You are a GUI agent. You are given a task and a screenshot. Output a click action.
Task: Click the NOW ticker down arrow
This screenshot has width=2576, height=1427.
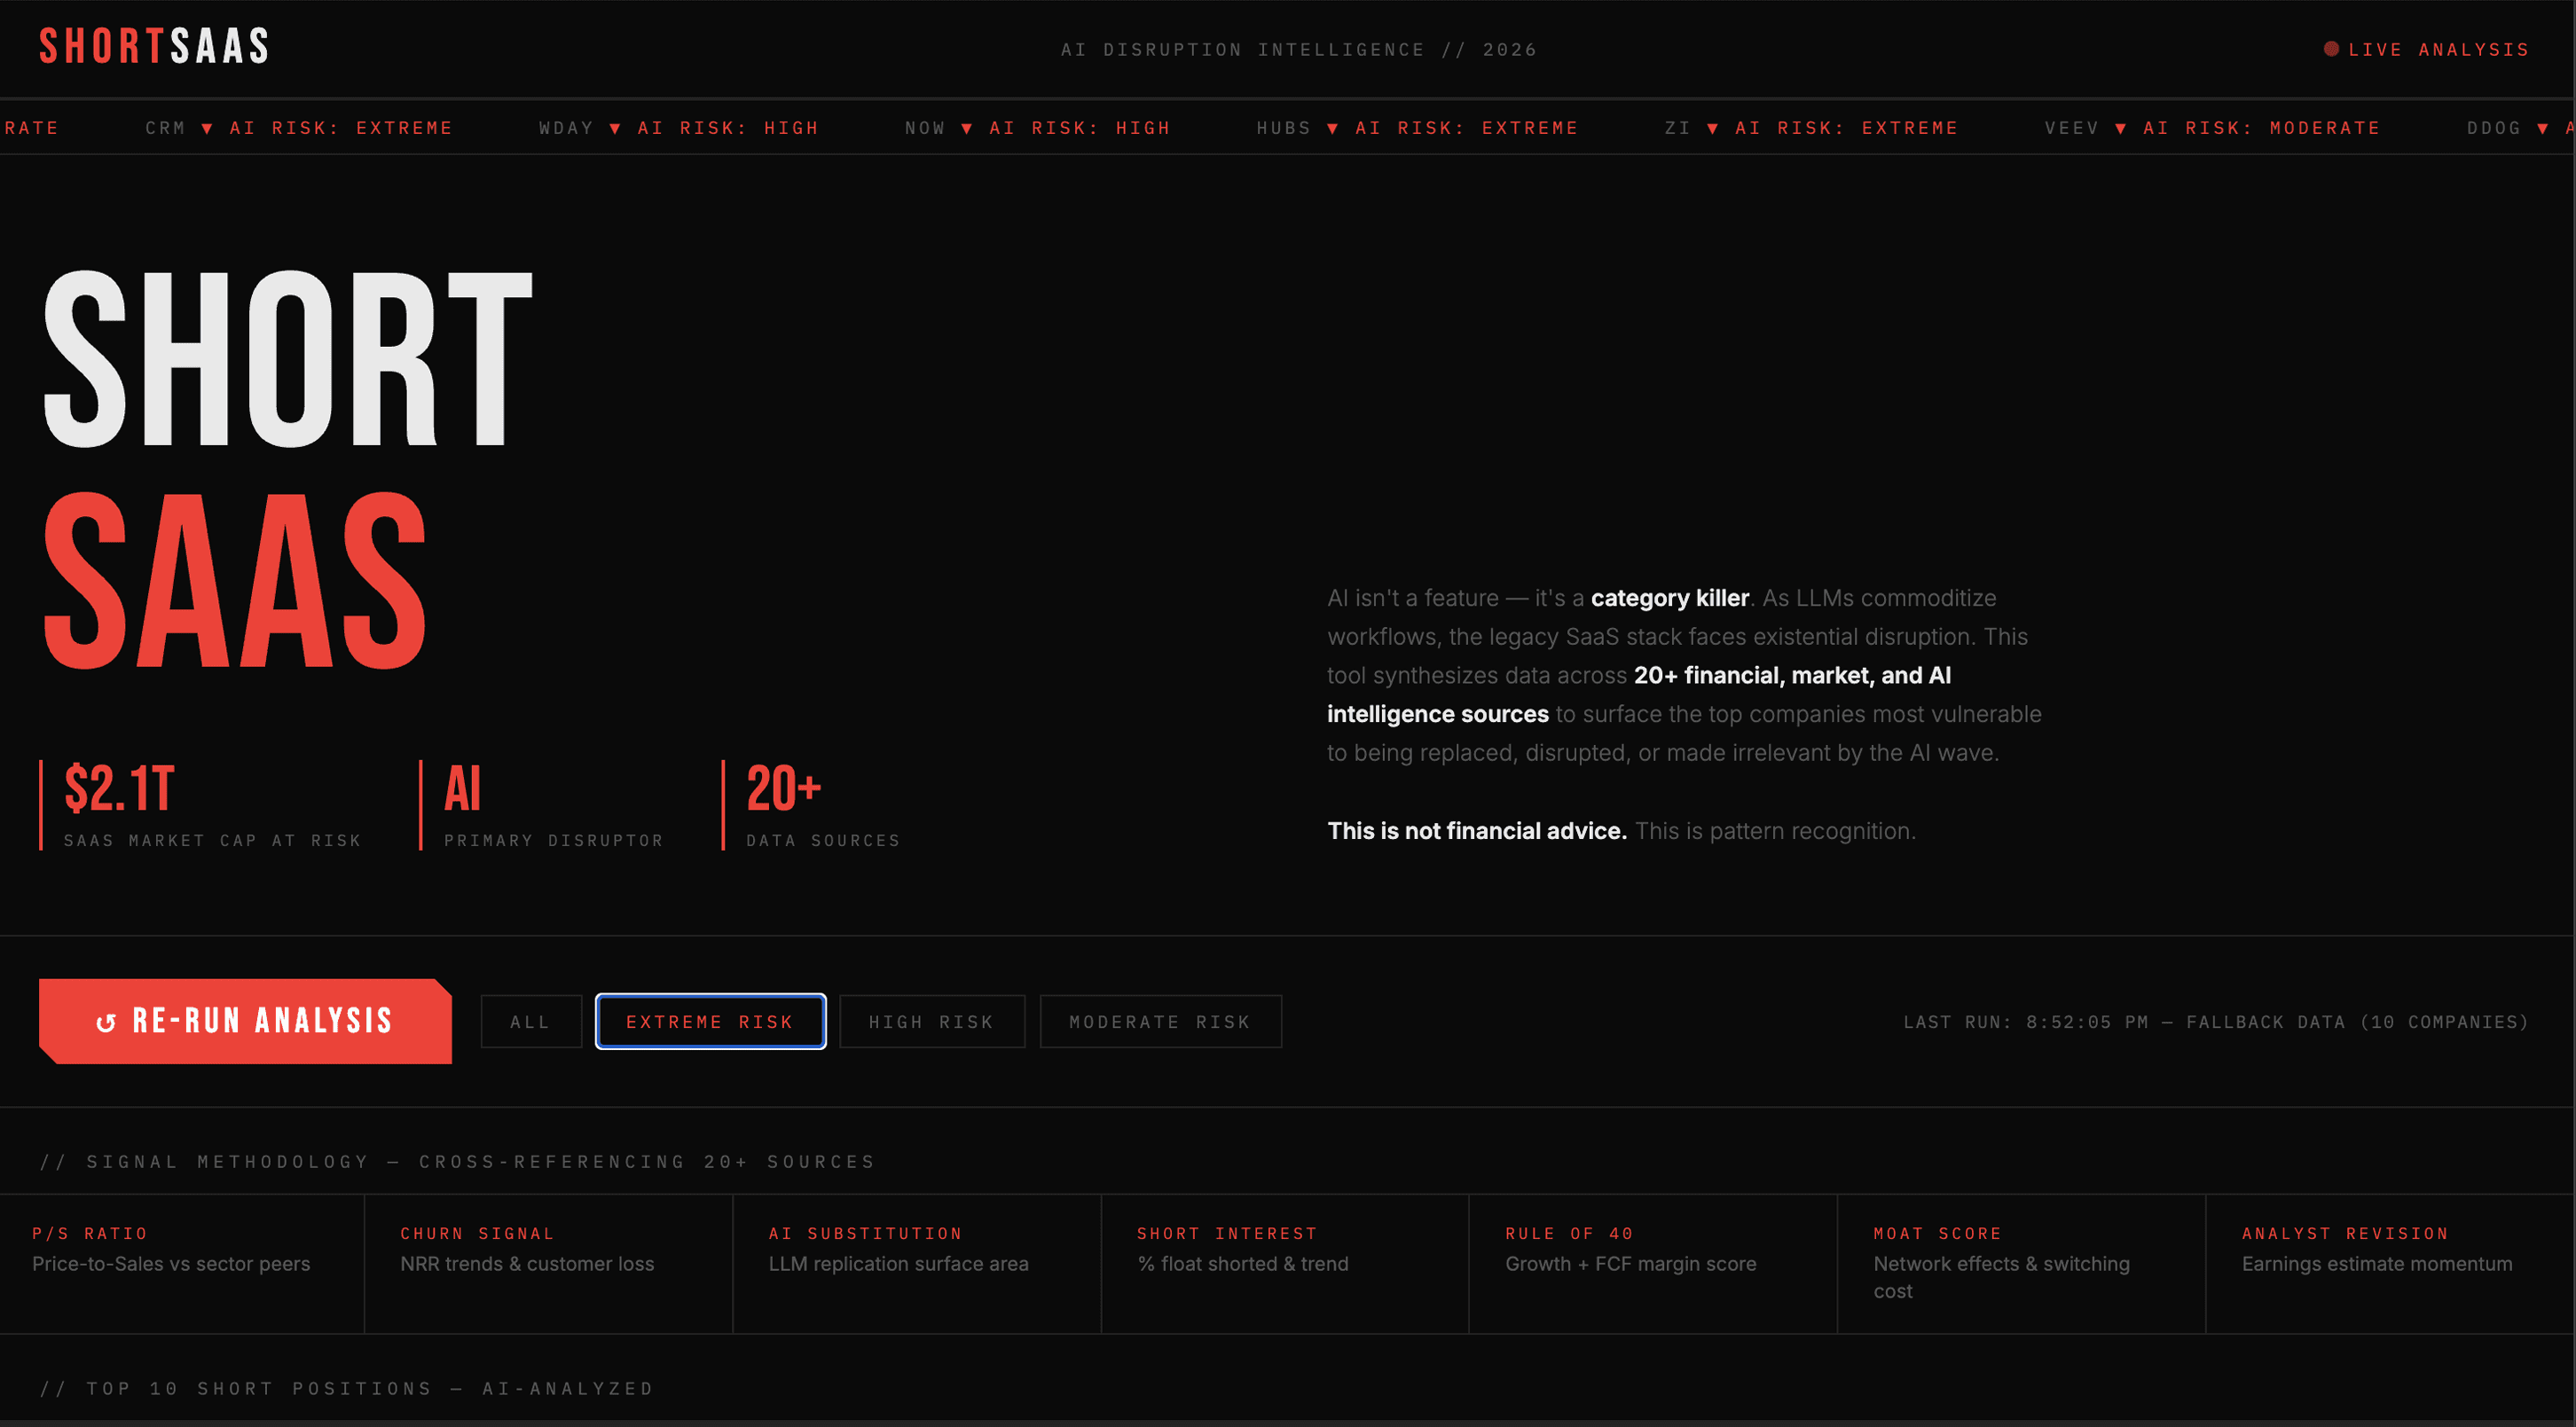(x=967, y=128)
